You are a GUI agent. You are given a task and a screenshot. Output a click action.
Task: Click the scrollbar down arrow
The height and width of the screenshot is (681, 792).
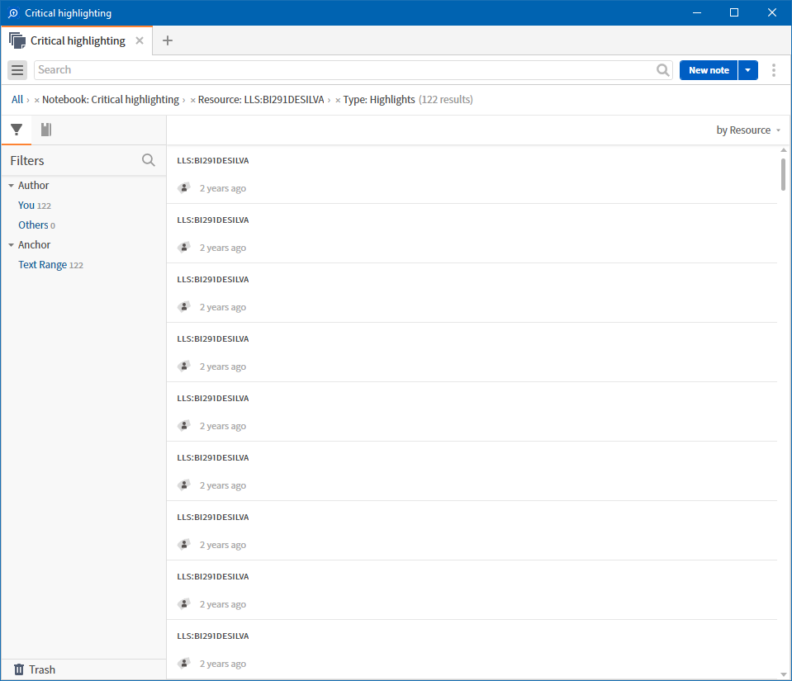click(x=784, y=674)
